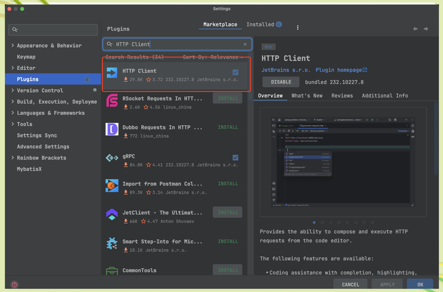Click the plugin overview screenshot thumbnail
Screen dimensions: 443x292
click(343, 162)
